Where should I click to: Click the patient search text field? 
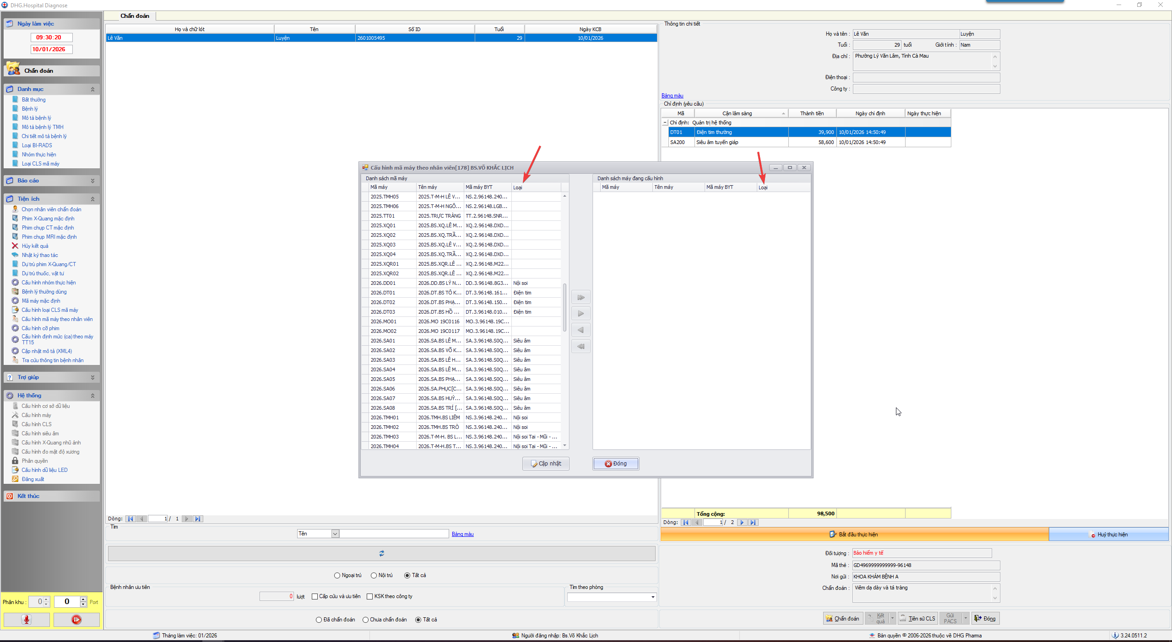click(x=394, y=534)
